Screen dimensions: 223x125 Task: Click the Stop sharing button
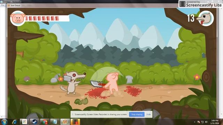tap(137, 114)
